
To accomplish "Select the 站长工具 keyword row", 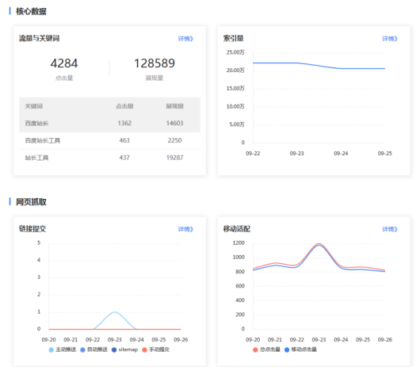I will tap(109, 158).
